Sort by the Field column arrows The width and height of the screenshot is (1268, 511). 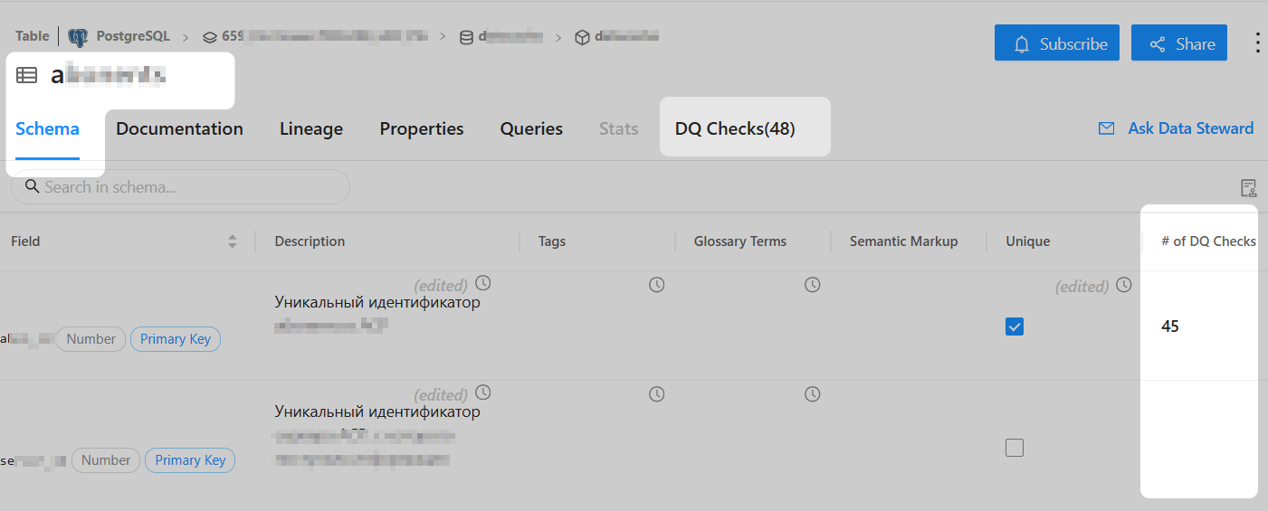(233, 241)
